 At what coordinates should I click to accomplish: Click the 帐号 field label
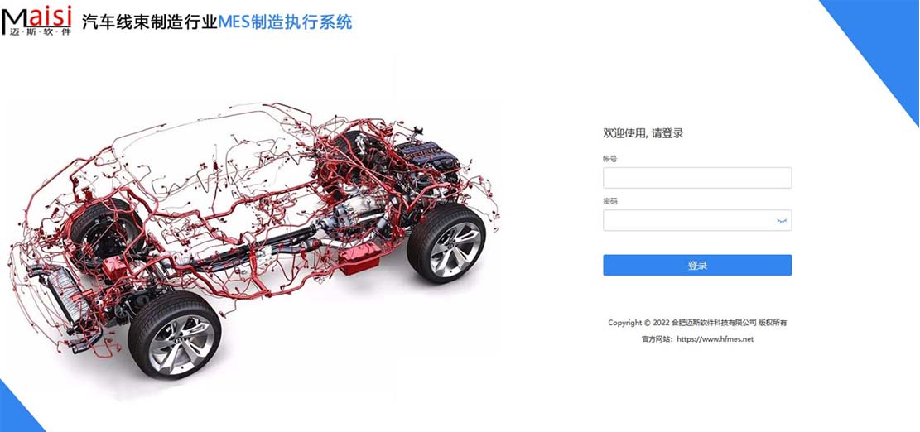point(609,158)
